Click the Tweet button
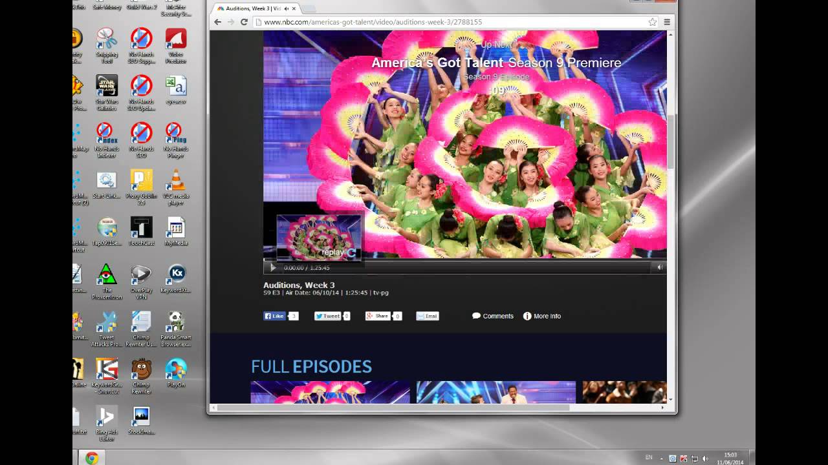 click(x=327, y=316)
